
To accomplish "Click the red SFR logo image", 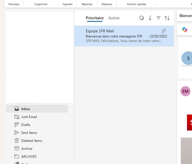I will tap(189, 123).
